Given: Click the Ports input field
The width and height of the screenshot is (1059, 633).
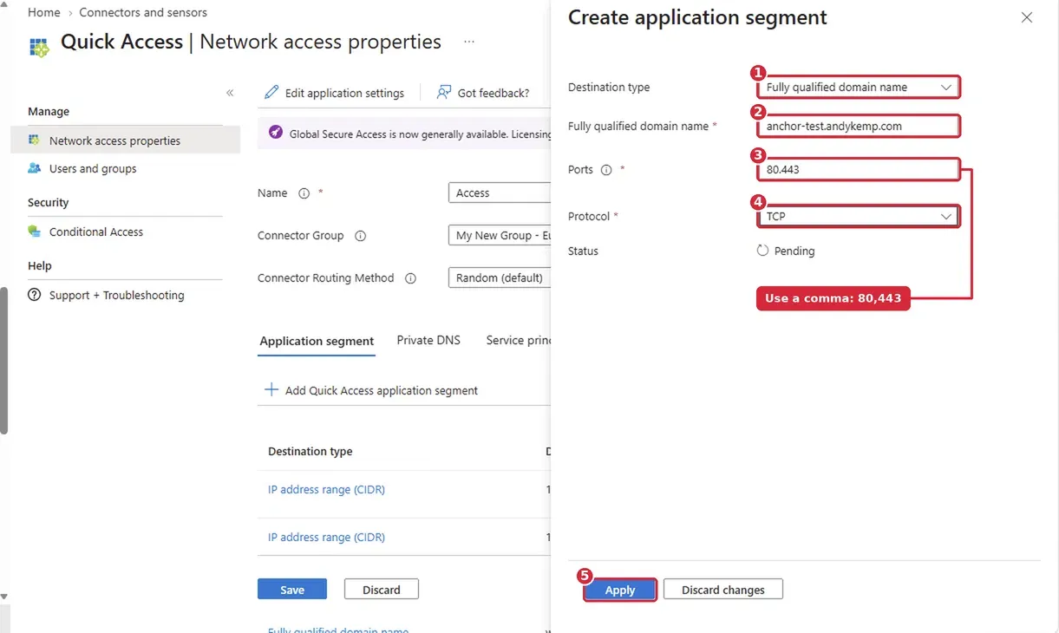Looking at the screenshot, I should click(858, 169).
